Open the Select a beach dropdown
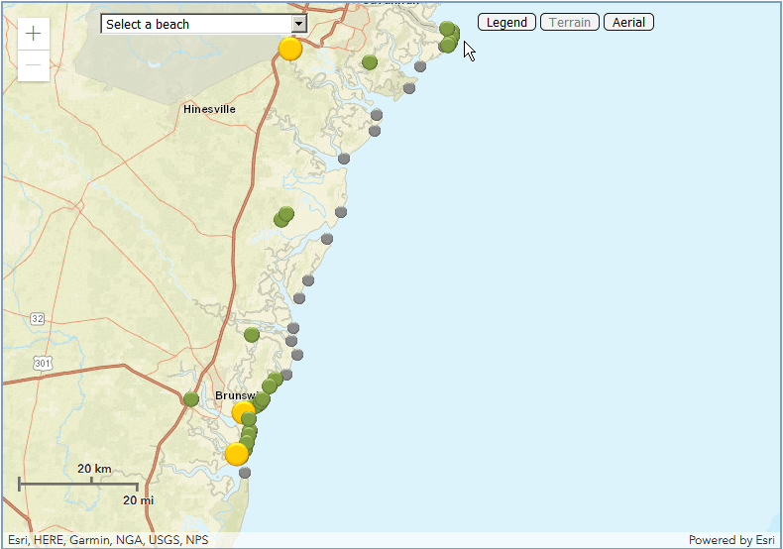783x549 pixels. tap(196, 24)
